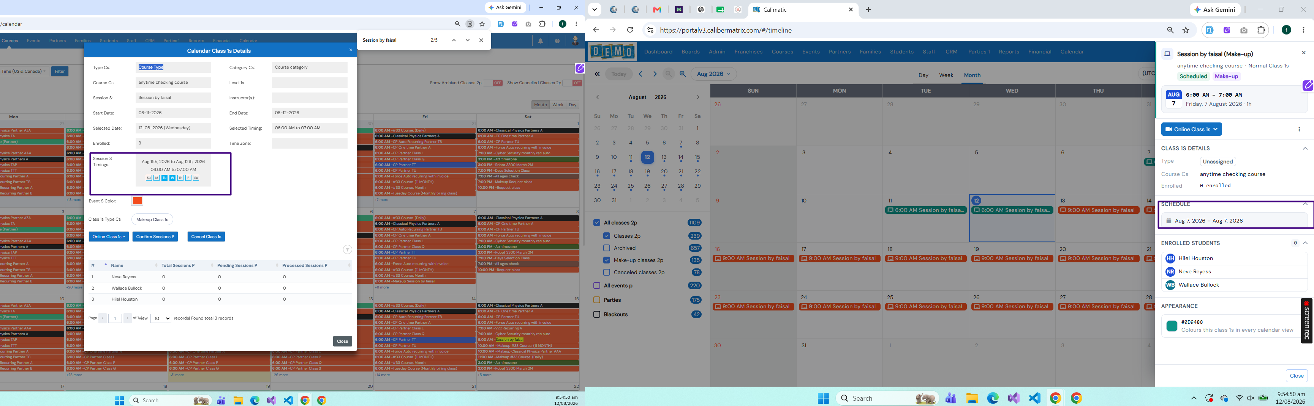The image size is (1314, 406).
Task: Close the Calendar Class Details dialog with the X
Action: 350,50
